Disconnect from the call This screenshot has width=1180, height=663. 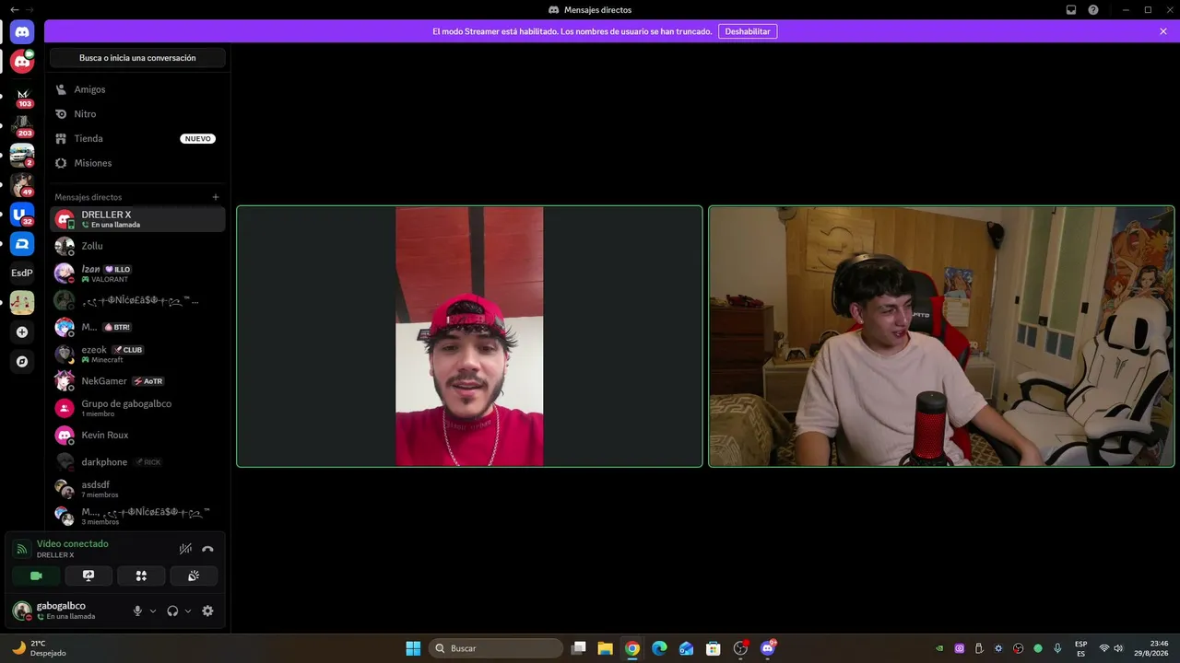click(207, 549)
